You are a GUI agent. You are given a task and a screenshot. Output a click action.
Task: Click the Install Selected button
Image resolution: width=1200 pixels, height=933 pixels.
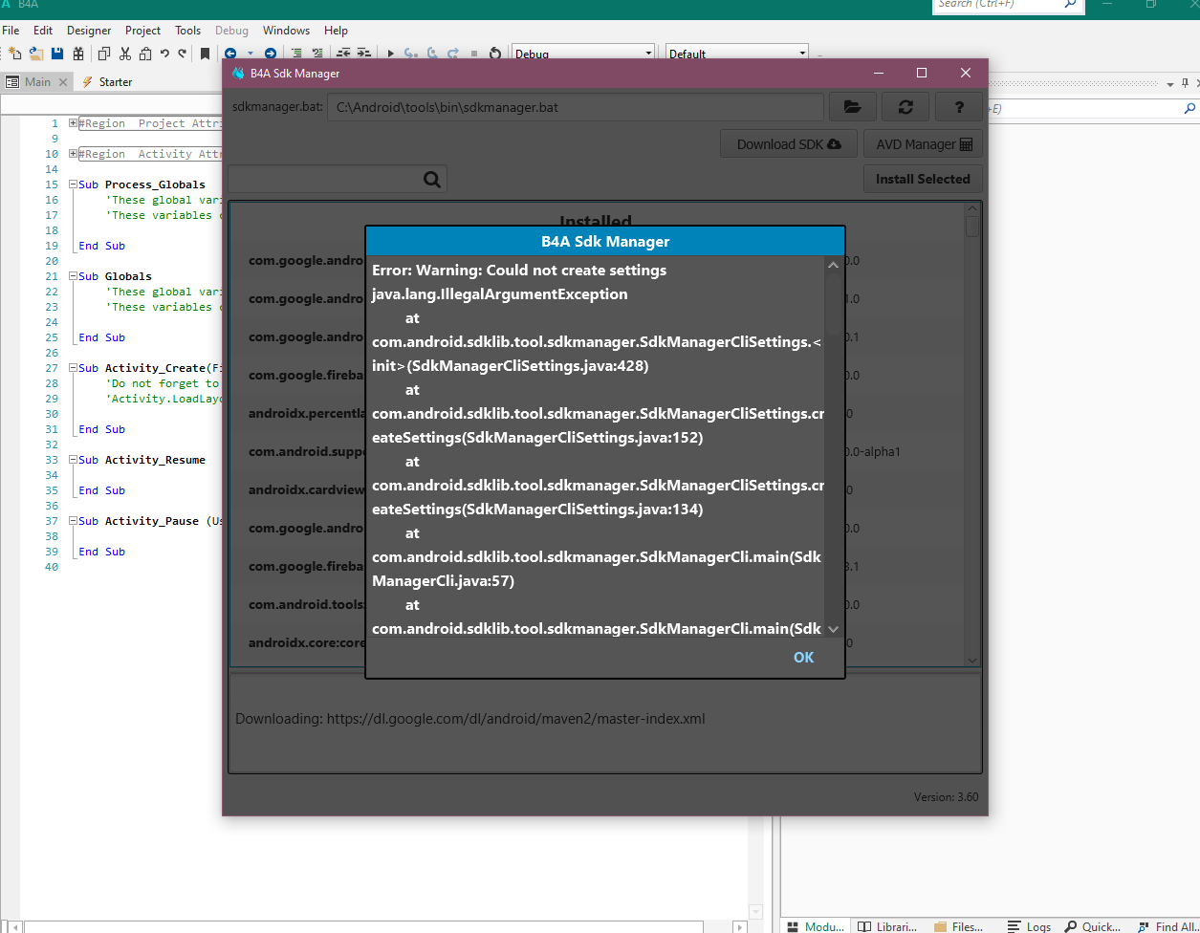923,179
